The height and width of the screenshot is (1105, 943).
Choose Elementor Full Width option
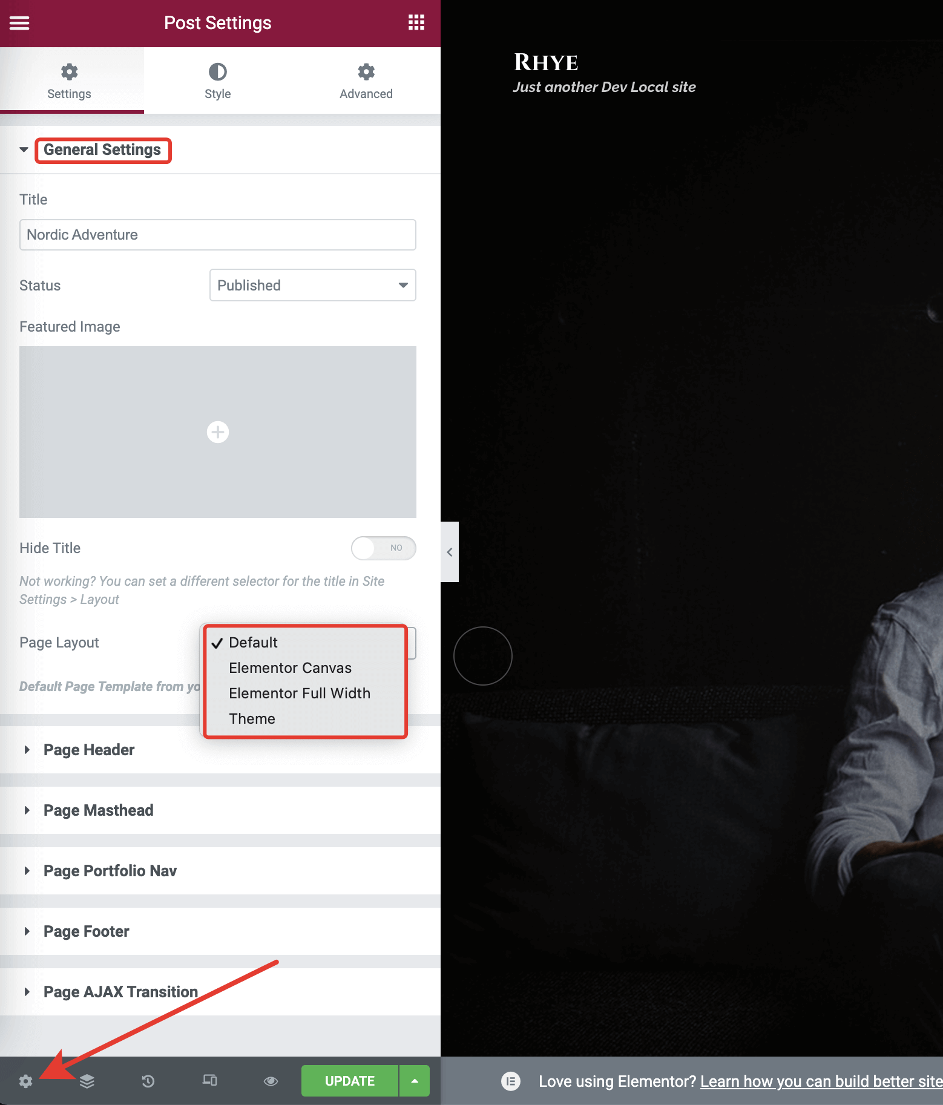299,693
